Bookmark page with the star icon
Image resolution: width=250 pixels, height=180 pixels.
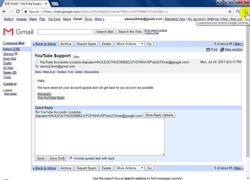[230, 11]
